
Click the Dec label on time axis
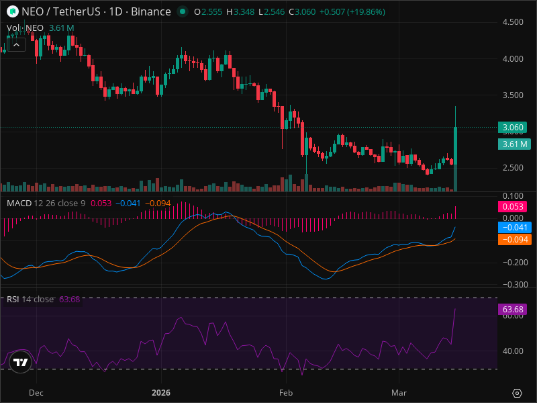[36, 393]
